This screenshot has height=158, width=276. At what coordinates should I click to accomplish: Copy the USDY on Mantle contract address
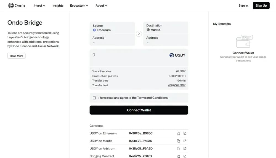pyautogui.click(x=178, y=141)
